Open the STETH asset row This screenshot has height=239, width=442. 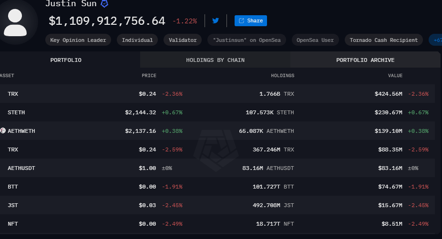tap(217, 112)
